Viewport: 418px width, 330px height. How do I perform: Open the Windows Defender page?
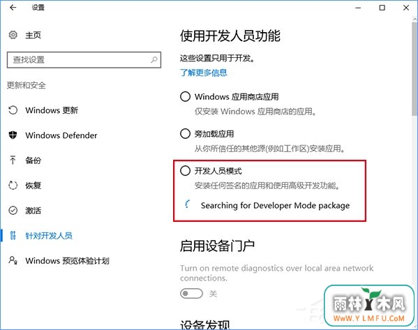[x=61, y=135]
